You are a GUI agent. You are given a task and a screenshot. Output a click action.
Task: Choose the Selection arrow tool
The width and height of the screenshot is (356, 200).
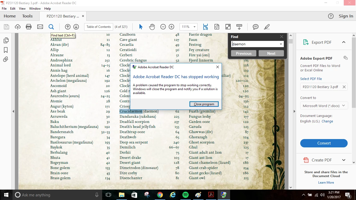point(141,27)
